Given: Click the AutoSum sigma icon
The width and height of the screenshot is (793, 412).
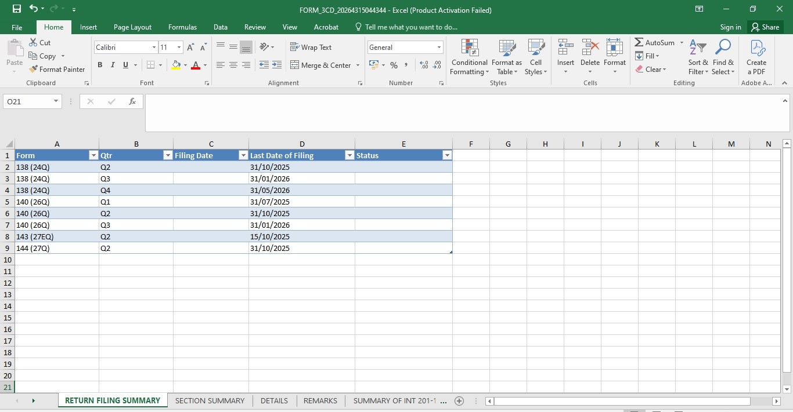Looking at the screenshot, I should (639, 42).
